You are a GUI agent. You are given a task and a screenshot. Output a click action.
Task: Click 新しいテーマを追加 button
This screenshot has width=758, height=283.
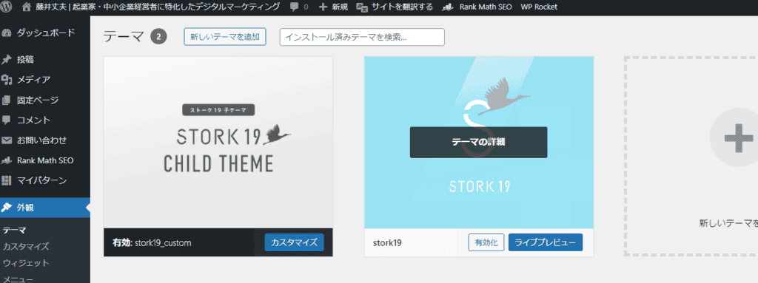[225, 37]
